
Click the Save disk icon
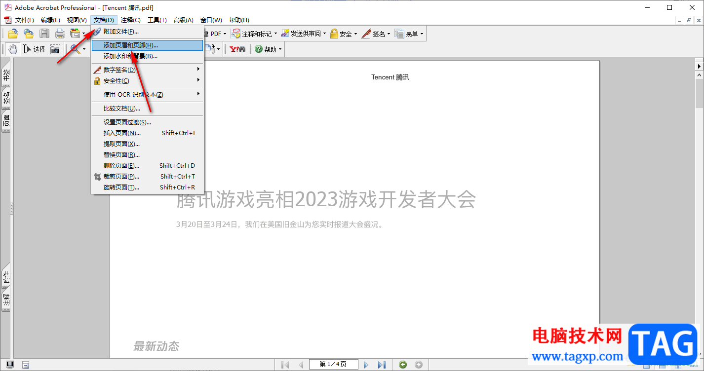point(44,34)
